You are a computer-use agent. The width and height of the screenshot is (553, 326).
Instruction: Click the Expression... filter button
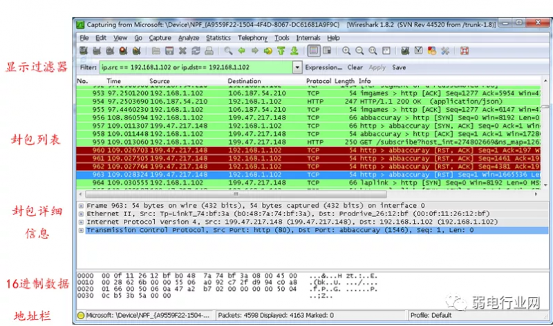click(324, 68)
